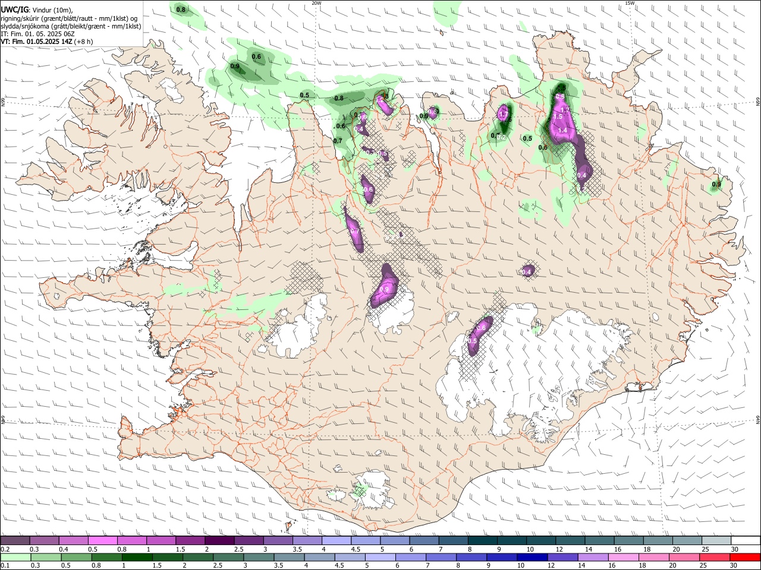Click the light blue 4 swatch, upper legend
This screenshot has width=761, height=570.
(x=337, y=540)
